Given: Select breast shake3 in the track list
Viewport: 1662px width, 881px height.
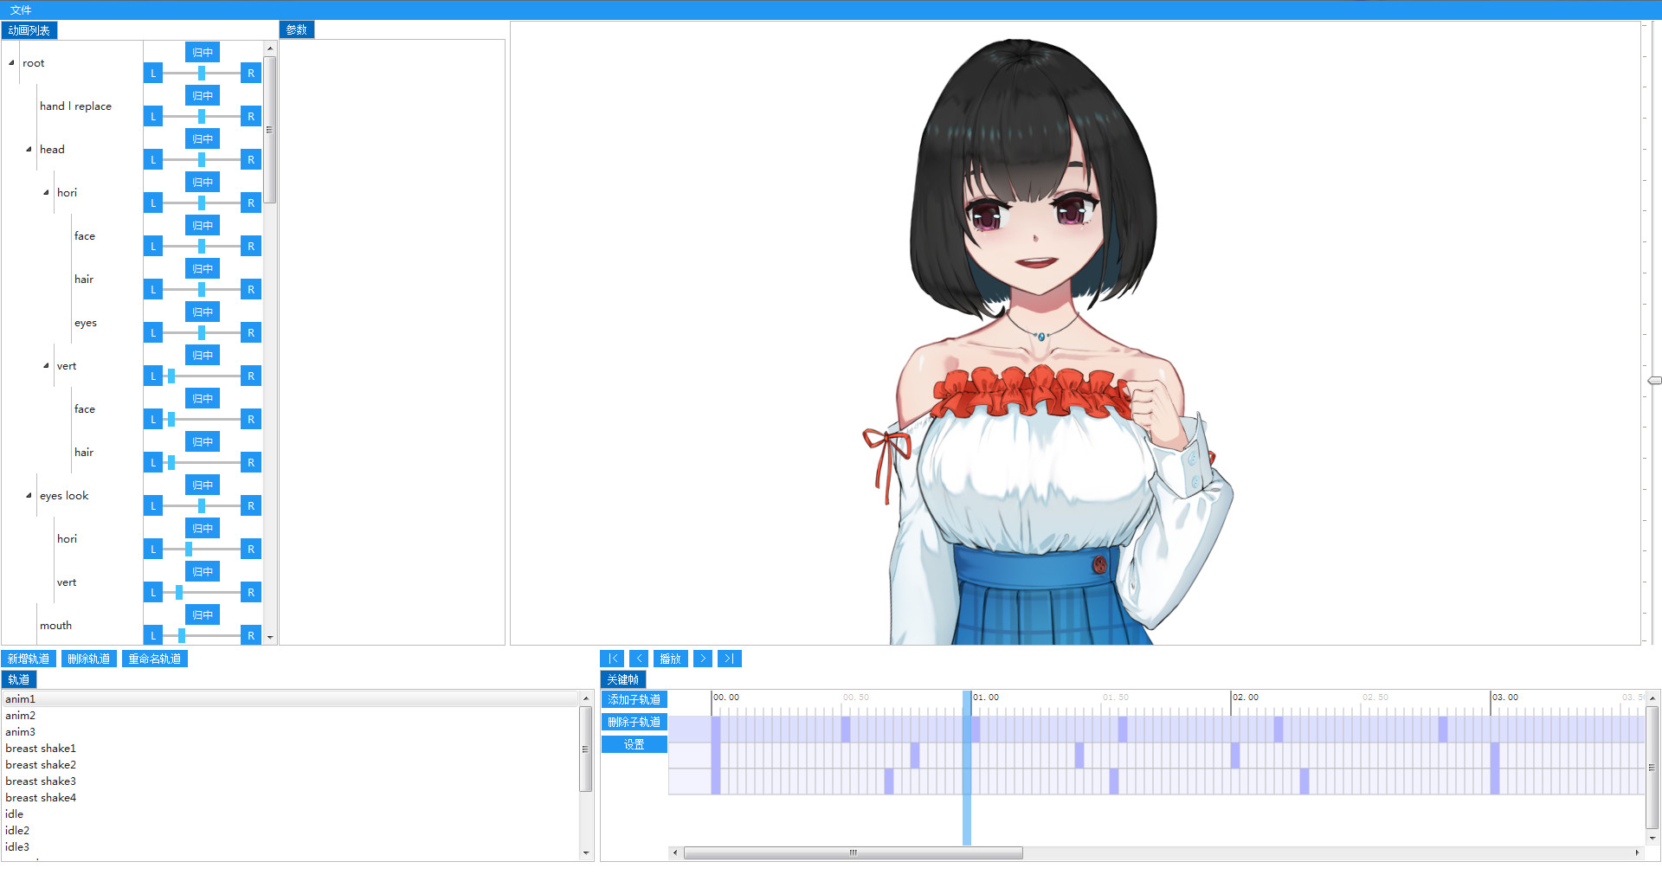Looking at the screenshot, I should pos(41,781).
